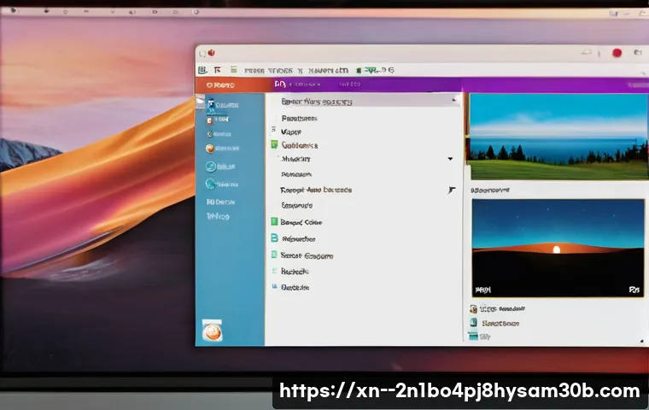Click the teal icon second below the sunset image

474,324
